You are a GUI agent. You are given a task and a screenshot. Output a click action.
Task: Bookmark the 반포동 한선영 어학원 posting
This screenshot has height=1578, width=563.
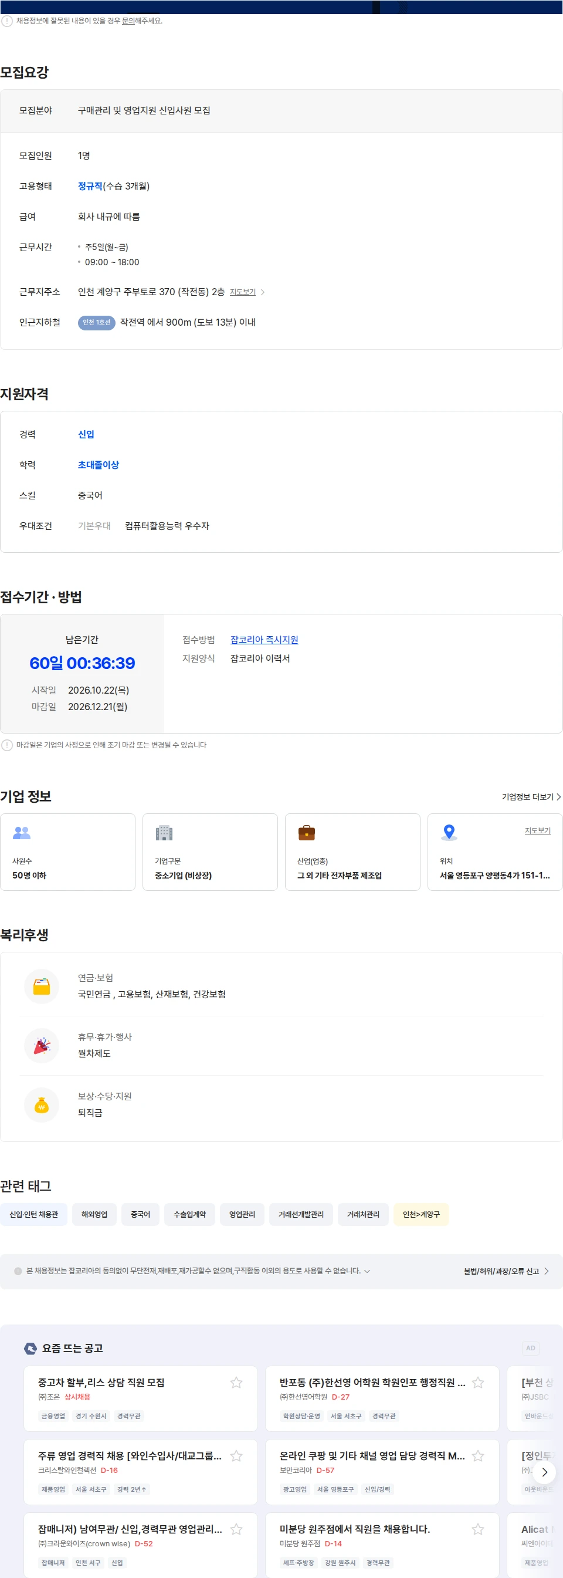point(478,1383)
